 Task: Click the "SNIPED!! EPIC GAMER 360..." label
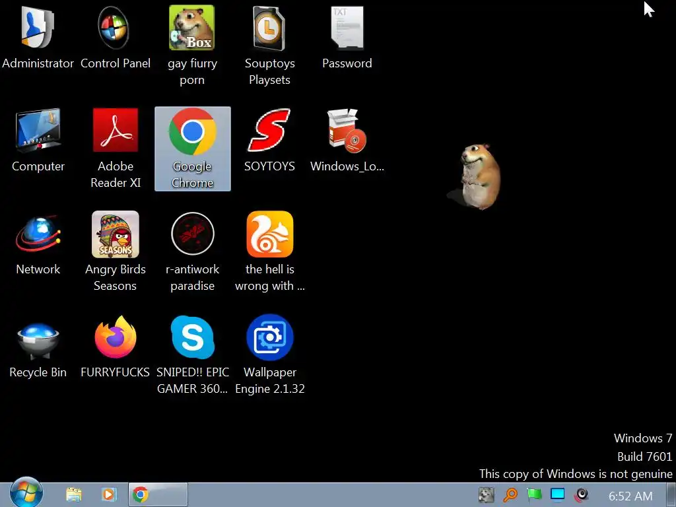tap(192, 380)
